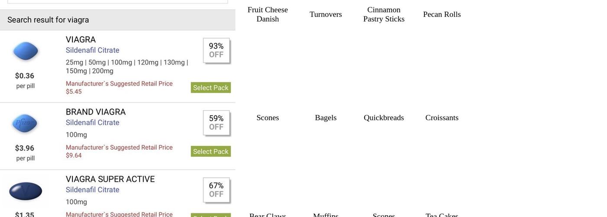Click the 59% OFF discount badge
607x217 pixels.
(x=216, y=123)
